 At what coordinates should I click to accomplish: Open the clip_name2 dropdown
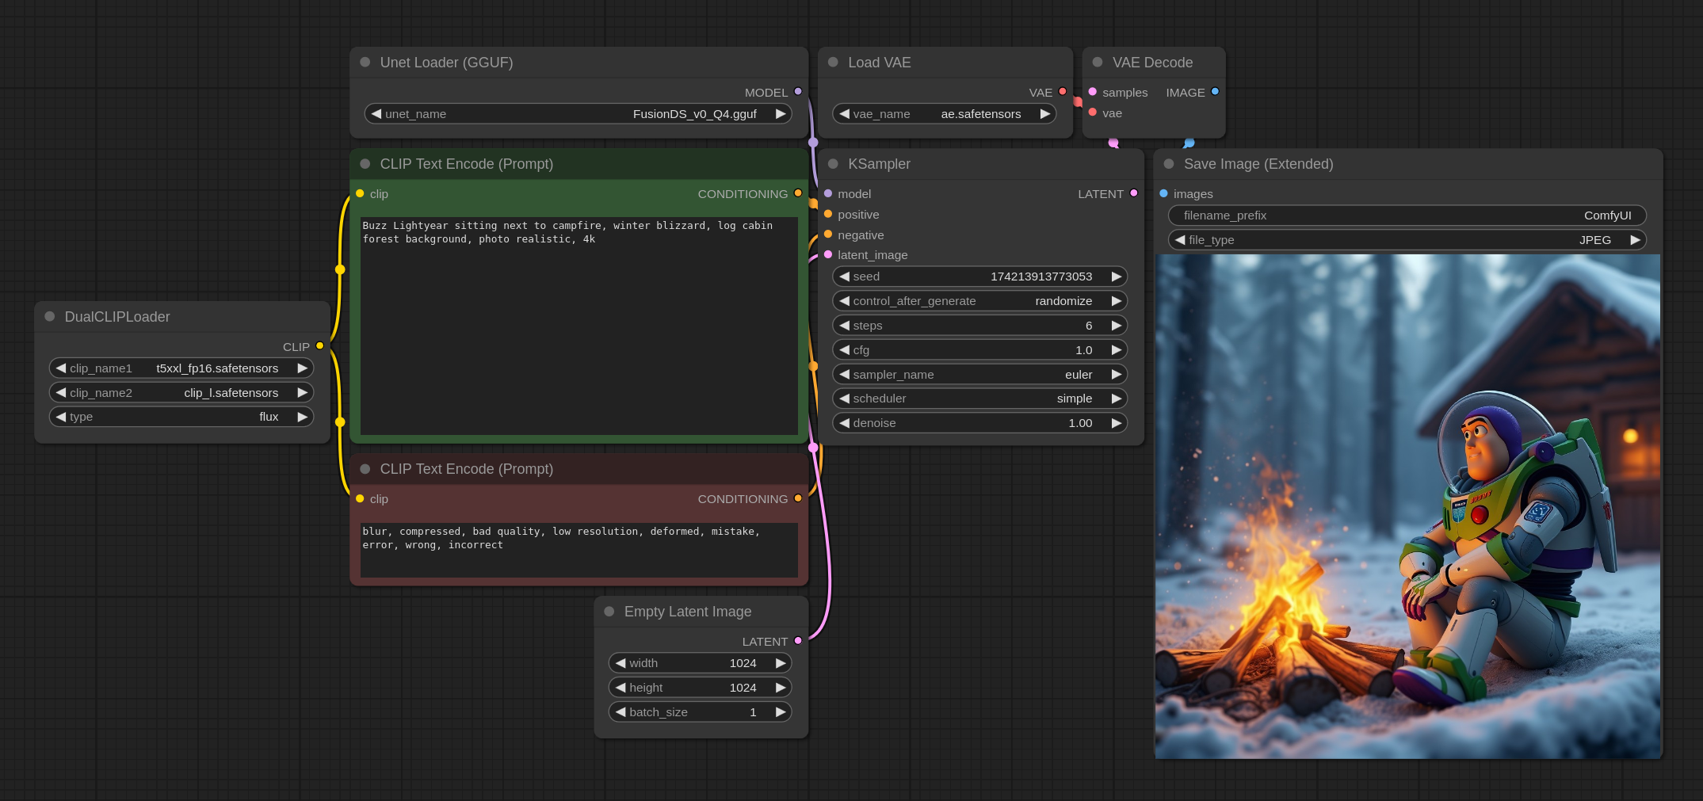click(x=181, y=393)
